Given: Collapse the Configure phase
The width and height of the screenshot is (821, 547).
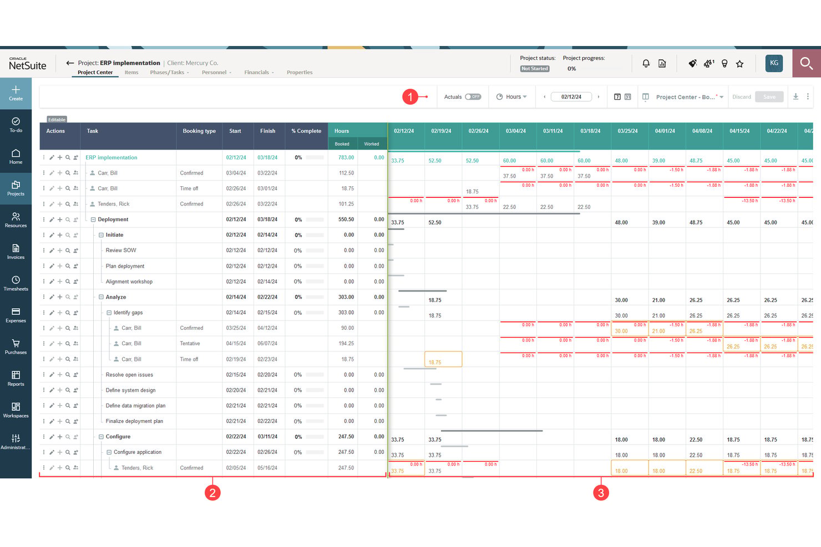Looking at the screenshot, I should [x=101, y=437].
